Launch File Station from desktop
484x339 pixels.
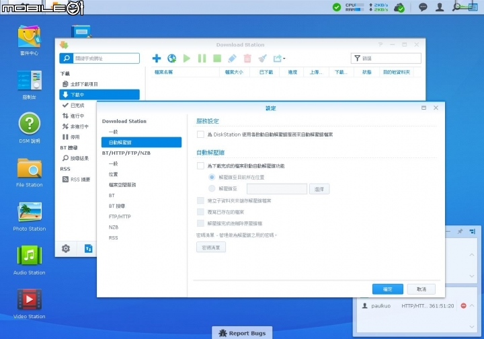click(x=30, y=168)
